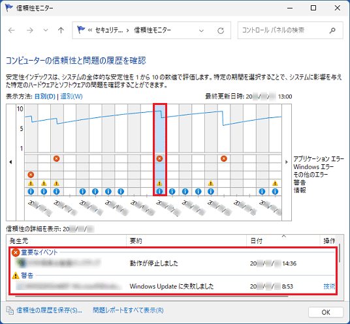Open the 技術 action link in the warning row
Viewport: 350px width, 324px height.
click(x=329, y=286)
